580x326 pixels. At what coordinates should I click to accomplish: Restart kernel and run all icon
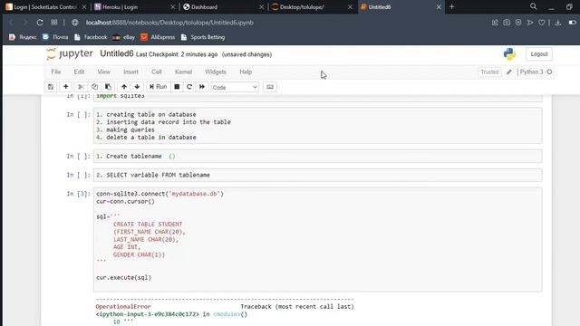pyautogui.click(x=202, y=87)
